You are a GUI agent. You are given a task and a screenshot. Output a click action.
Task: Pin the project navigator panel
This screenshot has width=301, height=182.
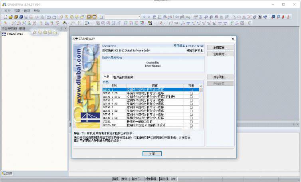click(x=61, y=28)
